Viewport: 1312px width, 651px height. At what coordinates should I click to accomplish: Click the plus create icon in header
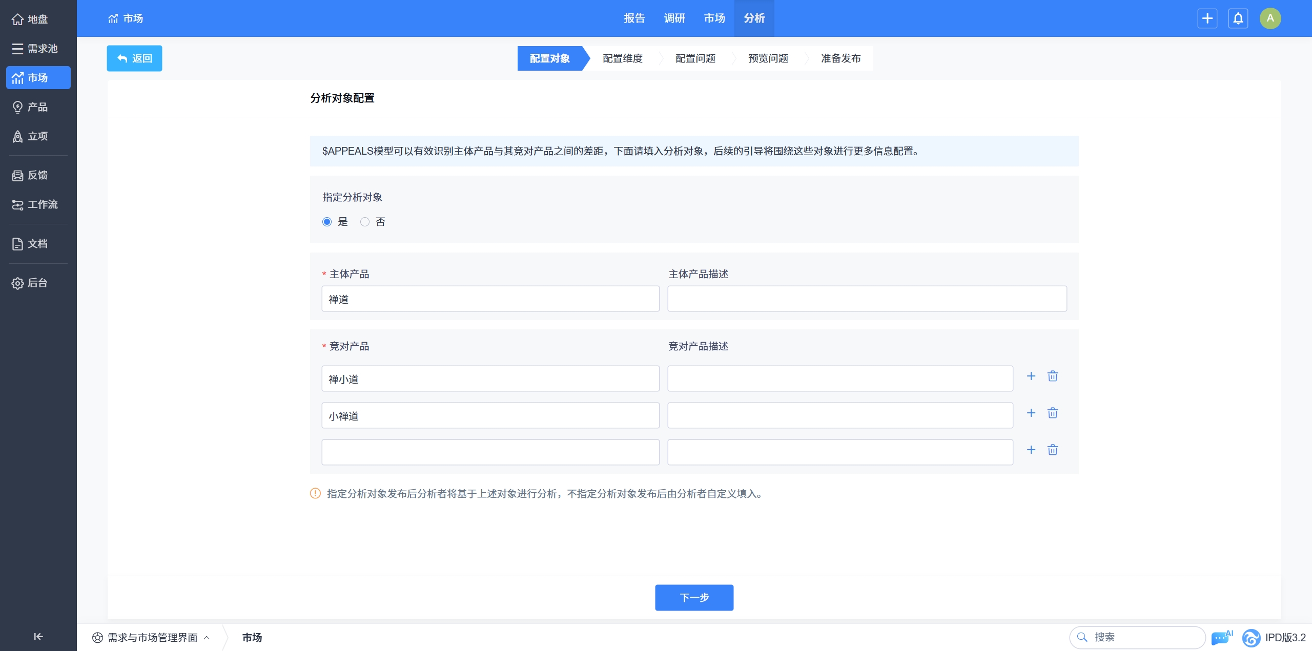(1207, 18)
